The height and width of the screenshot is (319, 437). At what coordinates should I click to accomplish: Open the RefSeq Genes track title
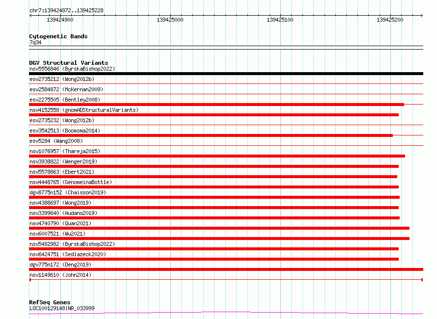point(50,302)
